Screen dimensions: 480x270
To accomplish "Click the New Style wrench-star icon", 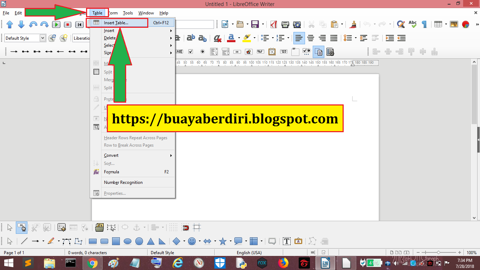I will tap(63, 38).
